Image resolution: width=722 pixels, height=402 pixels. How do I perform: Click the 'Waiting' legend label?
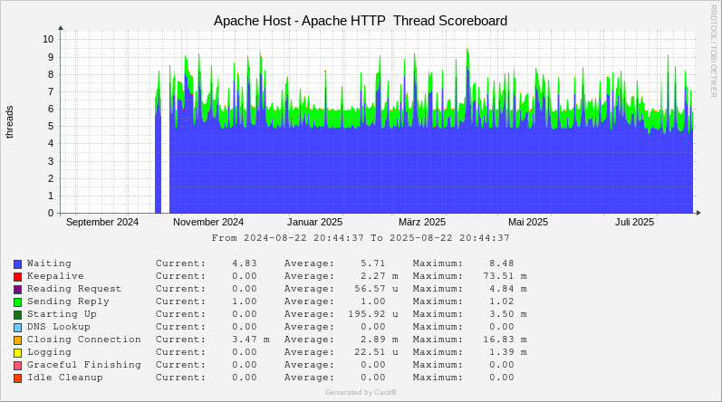[x=49, y=263]
